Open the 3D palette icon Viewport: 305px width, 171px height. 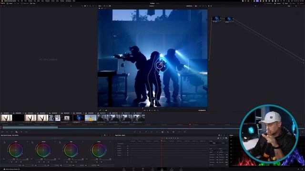coord(185,132)
